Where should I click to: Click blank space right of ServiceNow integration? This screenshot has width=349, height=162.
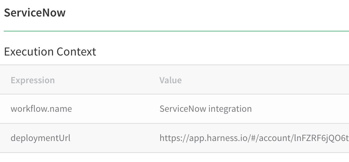click(300, 109)
